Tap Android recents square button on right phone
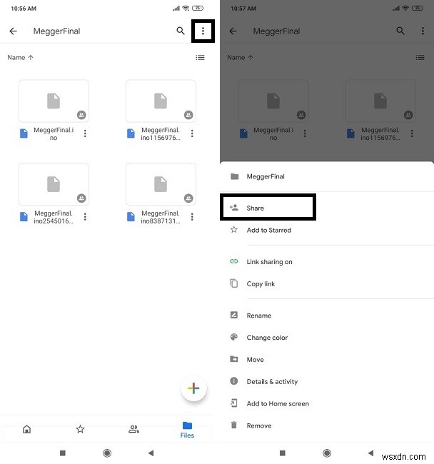The image size is (434, 464). click(282, 453)
